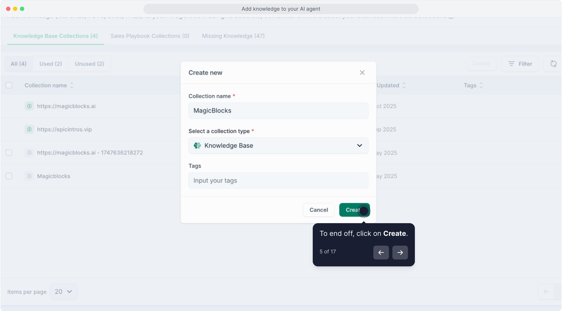Click the Tags column sort arrows
The height and width of the screenshot is (311, 562).
tap(481, 85)
